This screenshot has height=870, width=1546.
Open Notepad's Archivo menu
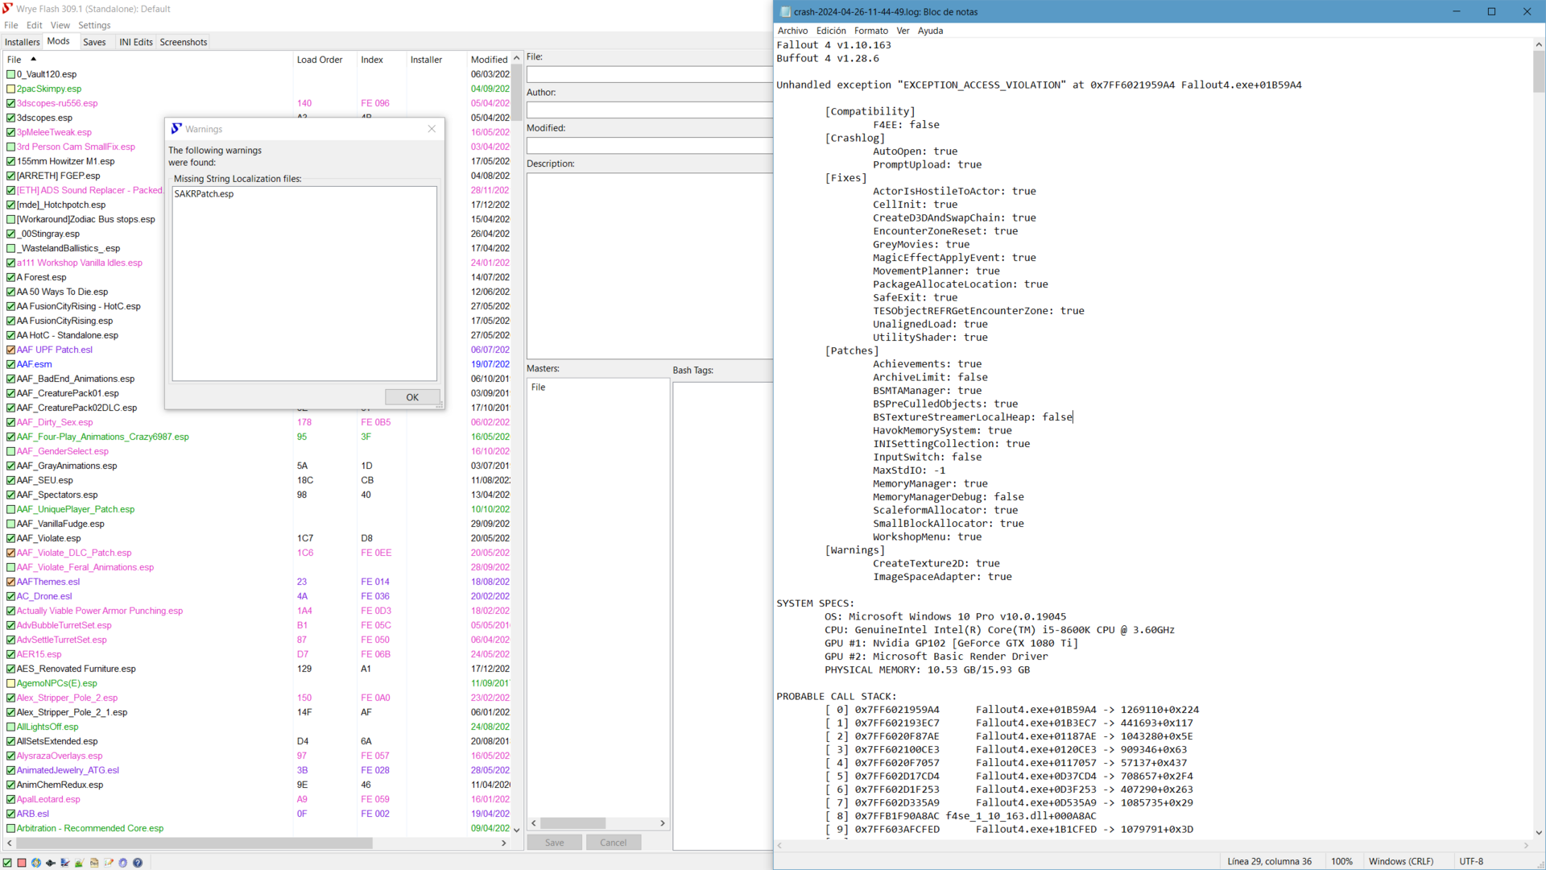793,31
